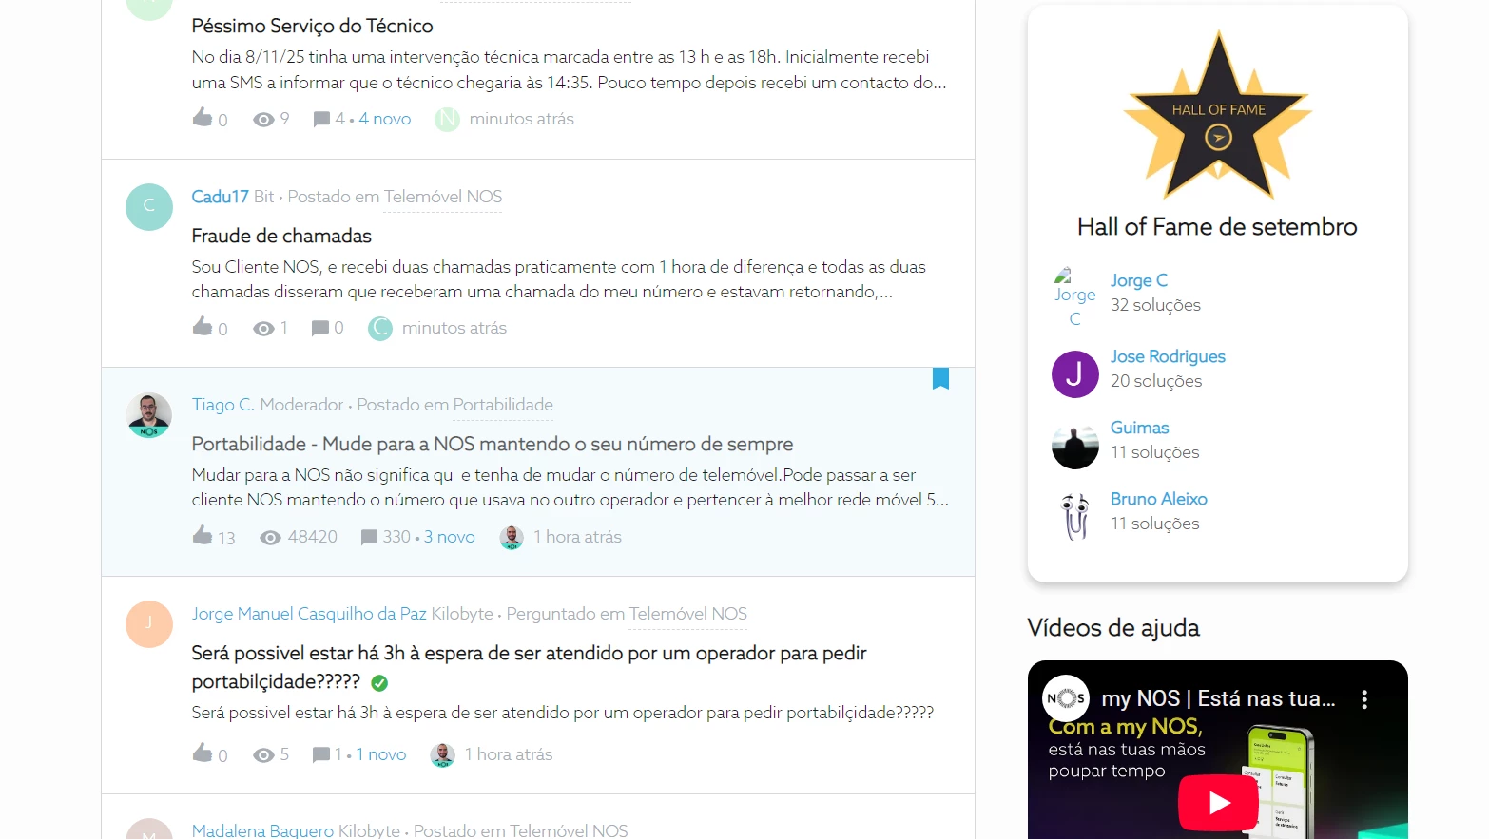Open the Fraude de chamadas topic

pyautogui.click(x=281, y=236)
